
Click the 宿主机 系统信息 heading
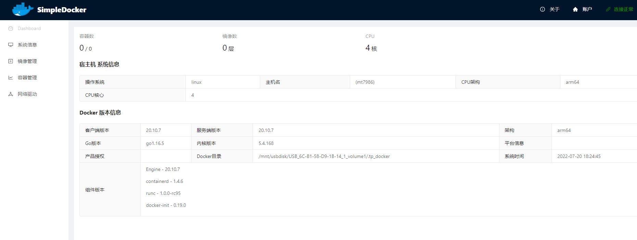point(99,64)
